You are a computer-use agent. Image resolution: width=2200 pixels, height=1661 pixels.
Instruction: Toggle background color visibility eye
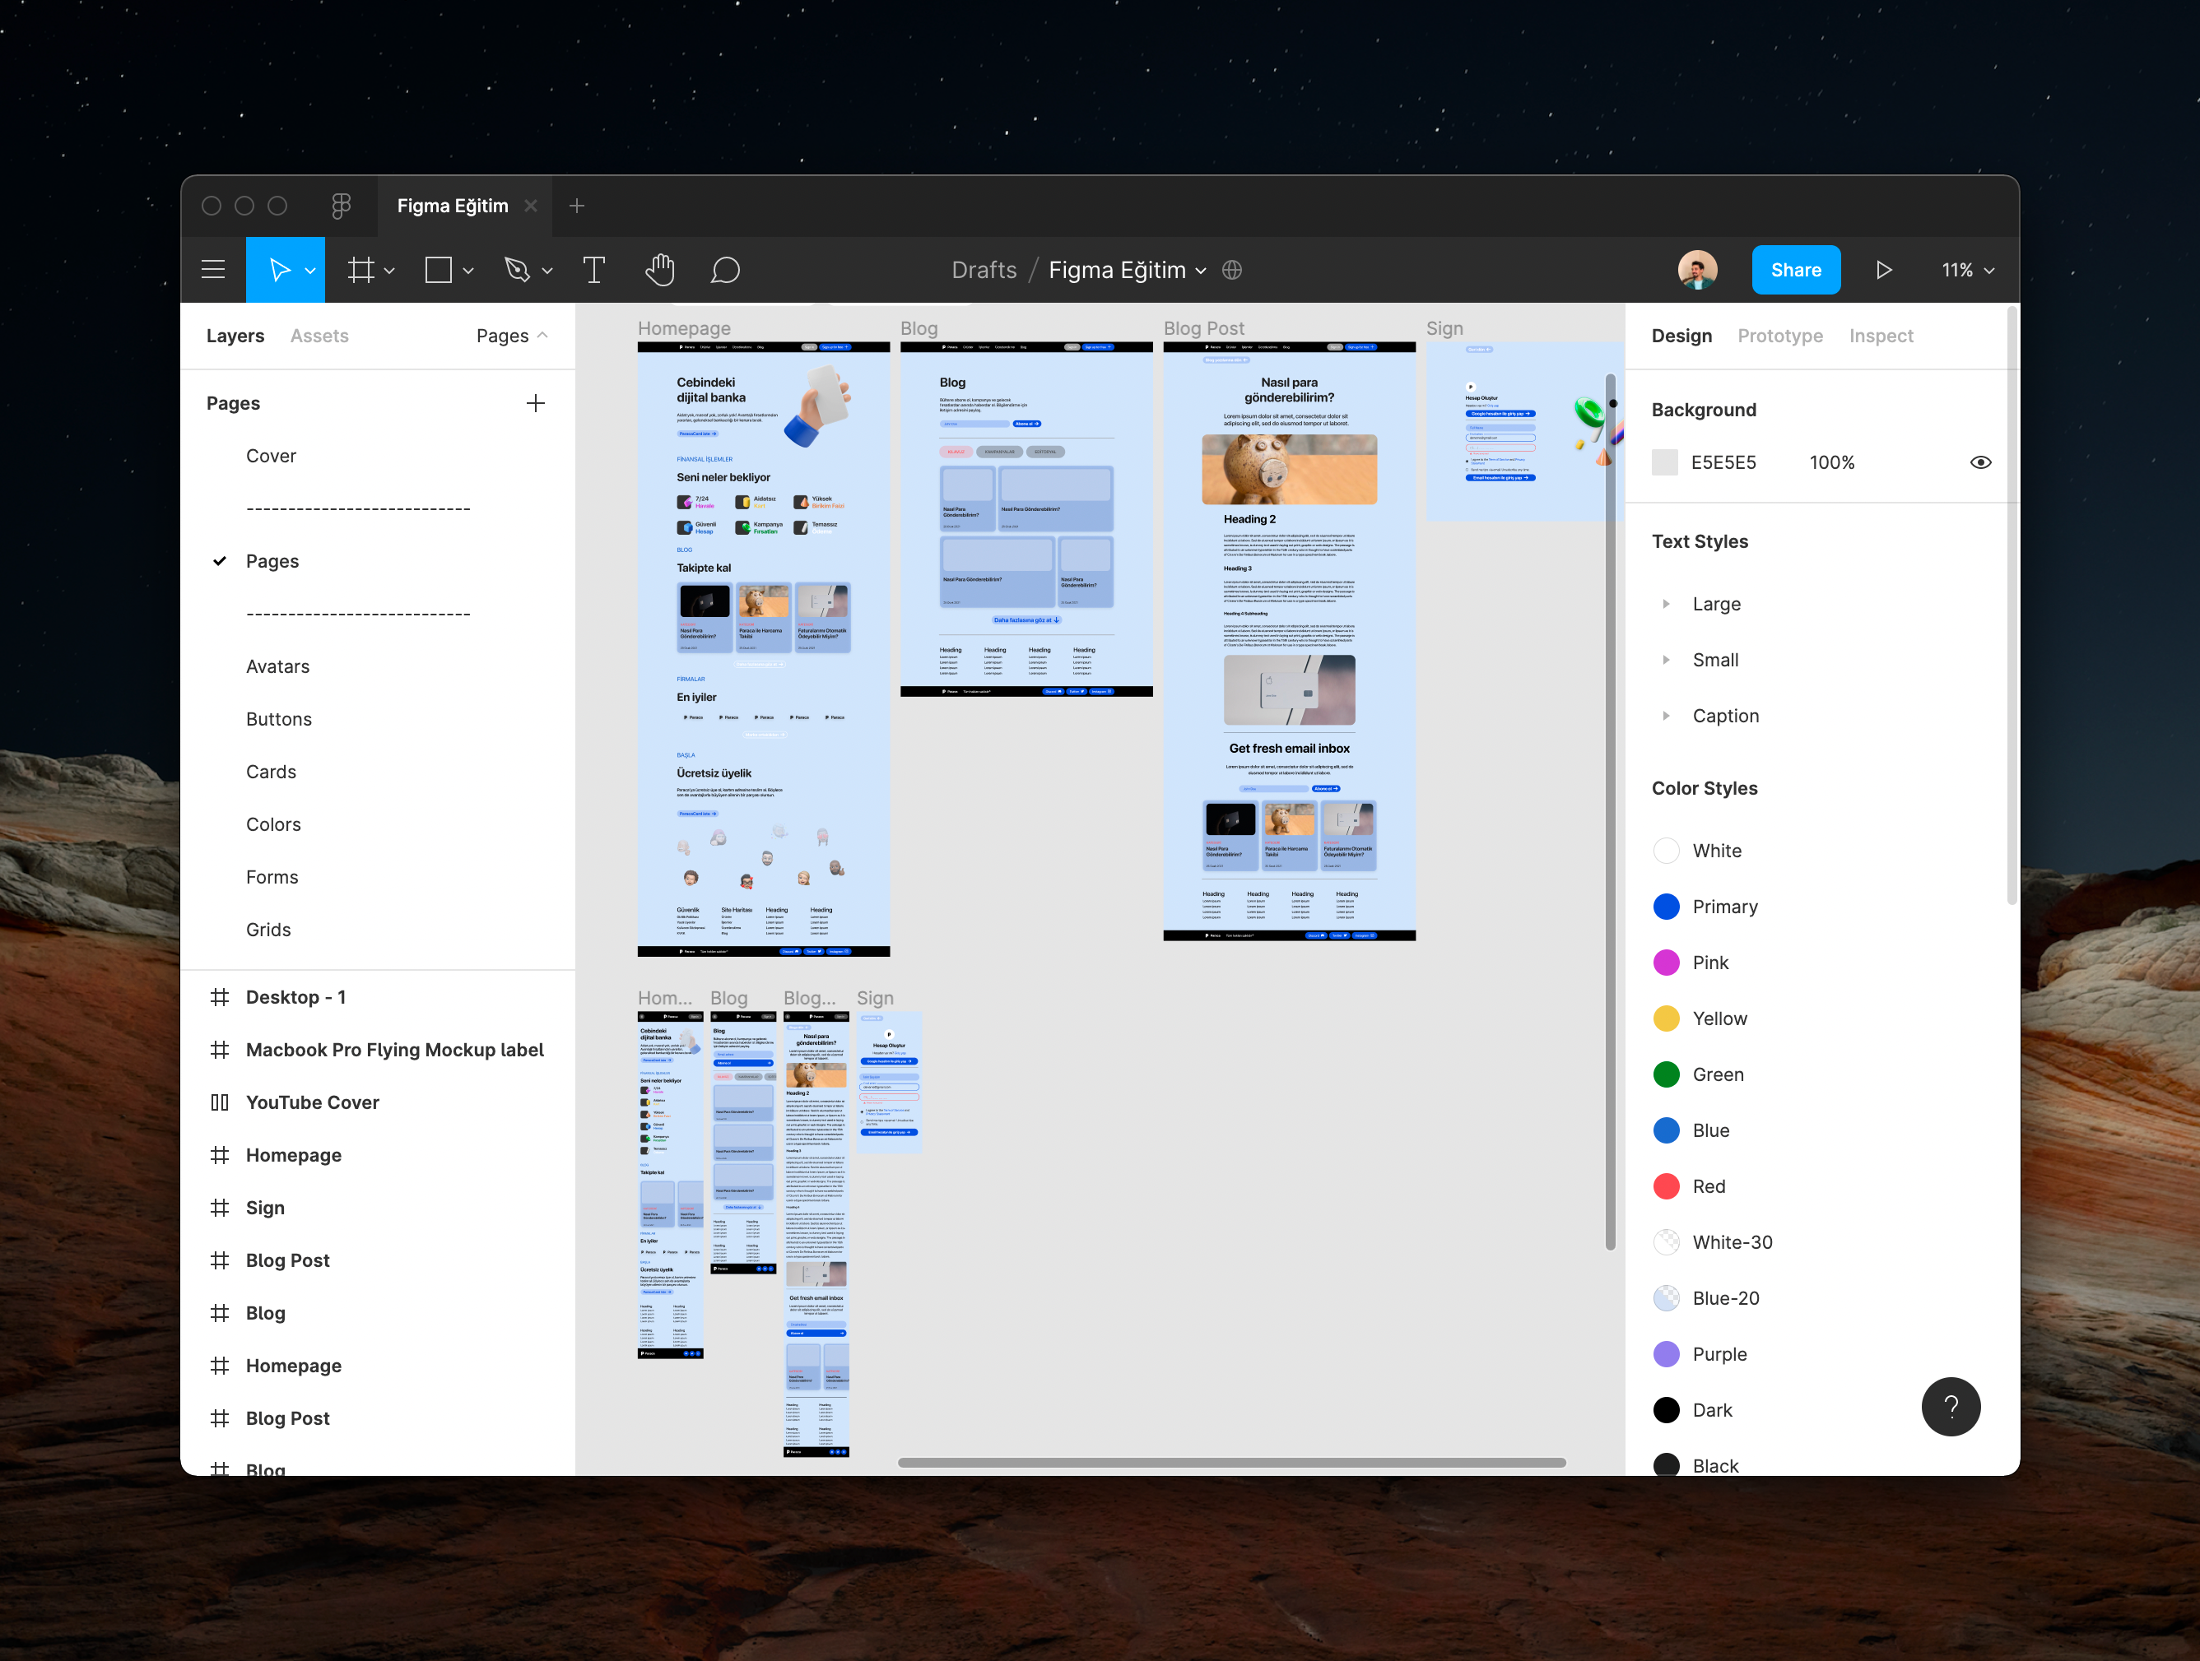pyautogui.click(x=1981, y=462)
